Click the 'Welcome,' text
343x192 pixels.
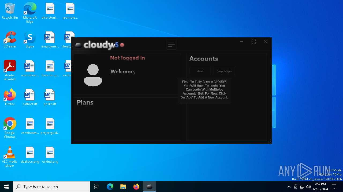(x=123, y=71)
